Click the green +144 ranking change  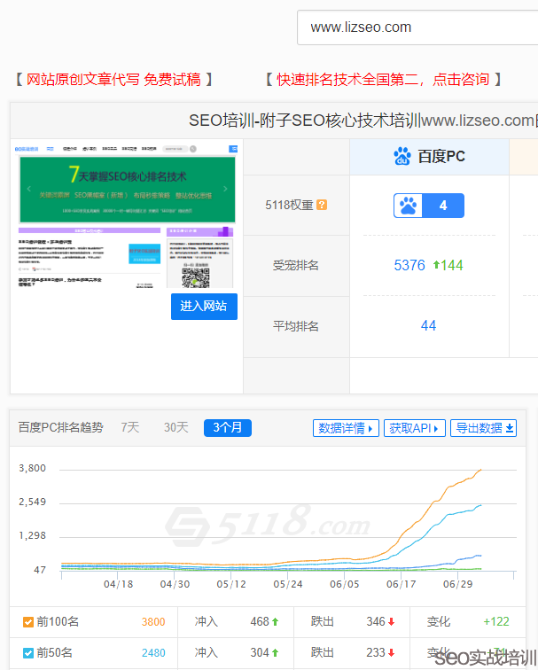(448, 265)
